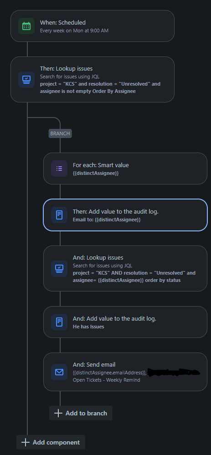Click the Open Tickets - Weekly Remind subject text
Screen dimensions: 211x455
(107, 380)
